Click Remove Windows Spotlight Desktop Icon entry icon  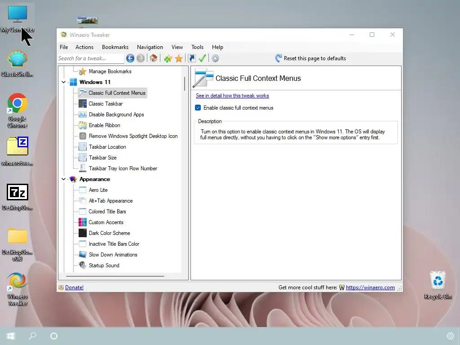click(83, 136)
